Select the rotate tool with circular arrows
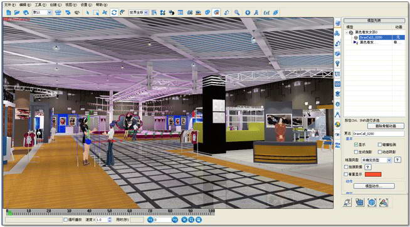Screen dimensions: 410x227 114,13
